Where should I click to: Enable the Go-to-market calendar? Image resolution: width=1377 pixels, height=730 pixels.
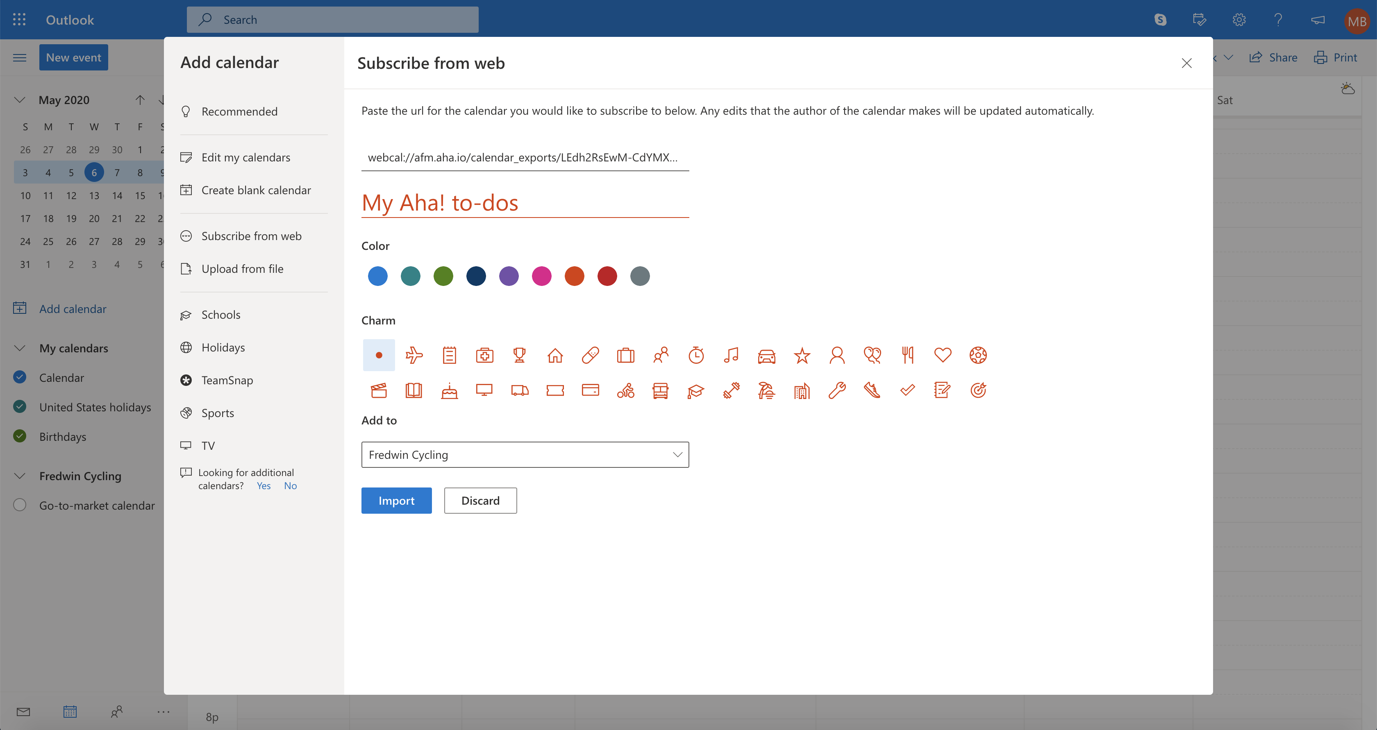point(20,505)
